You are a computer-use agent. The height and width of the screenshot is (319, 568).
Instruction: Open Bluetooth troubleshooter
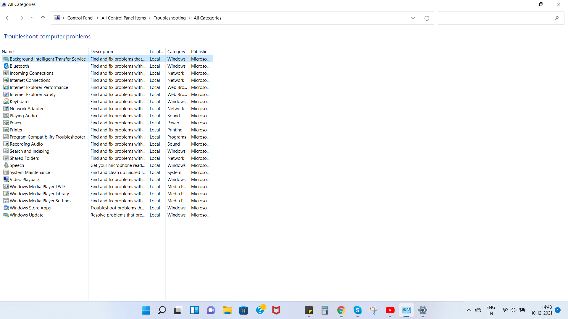[19, 66]
